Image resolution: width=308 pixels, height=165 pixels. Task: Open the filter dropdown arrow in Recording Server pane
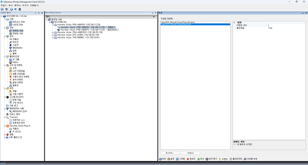coord(154,16)
